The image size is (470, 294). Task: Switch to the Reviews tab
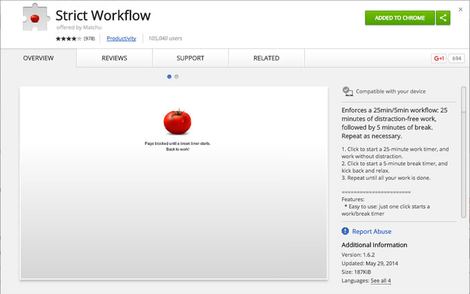coord(114,58)
